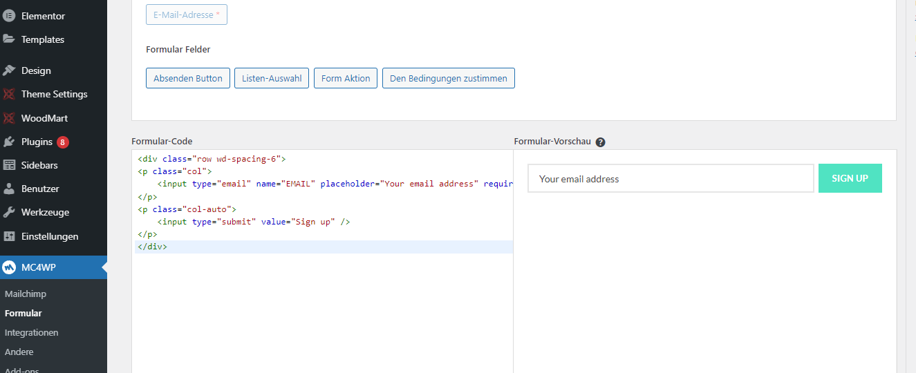916x373 pixels.
Task: Insert the Absenden Button field
Action: [x=188, y=78]
